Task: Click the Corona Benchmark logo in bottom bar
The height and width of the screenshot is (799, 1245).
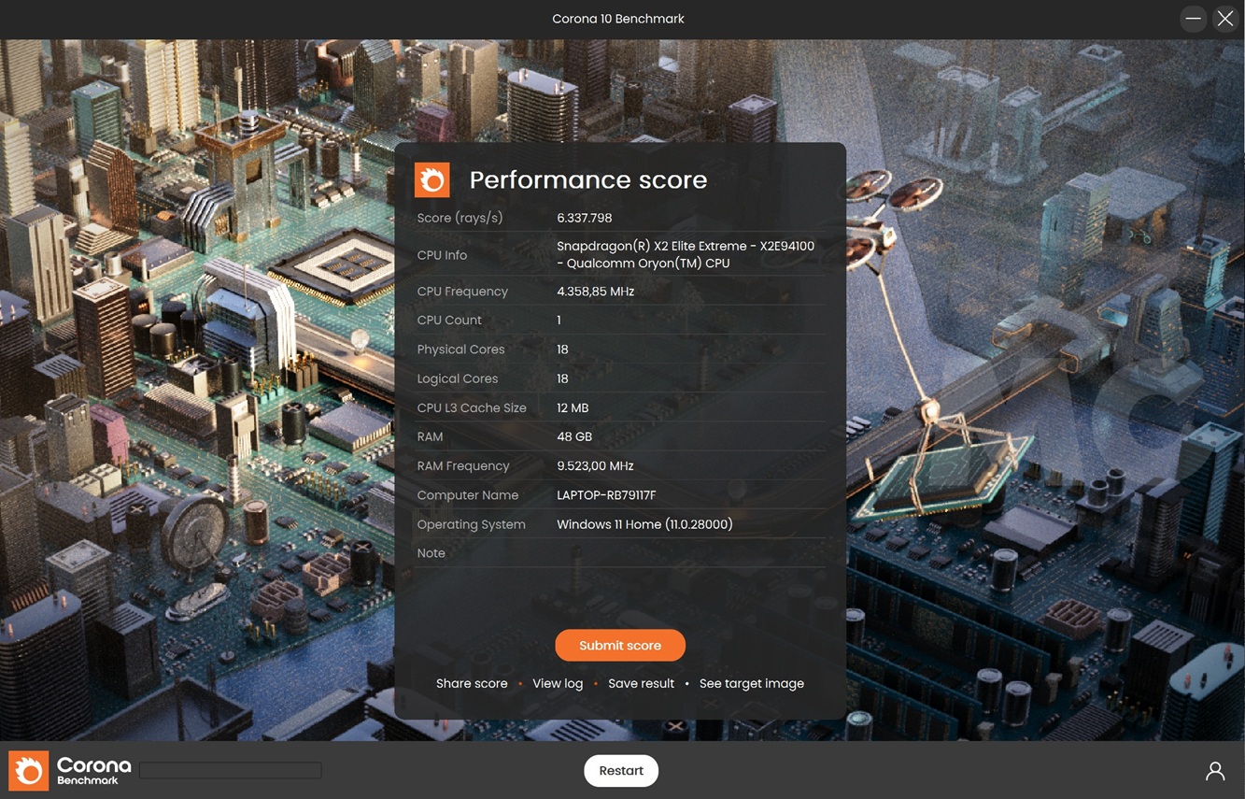Action: click(x=71, y=771)
